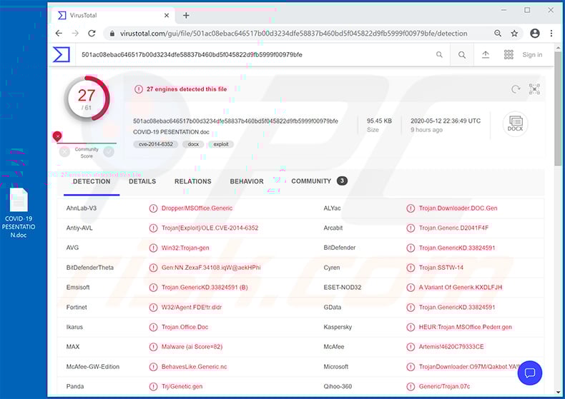Open the Chrome profile avatar
This screenshot has width=565, height=399.
535,34
